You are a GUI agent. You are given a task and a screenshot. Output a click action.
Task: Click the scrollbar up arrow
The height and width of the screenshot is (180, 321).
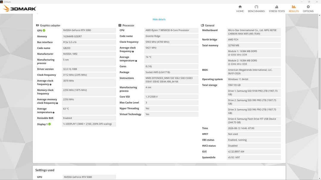point(320,15)
